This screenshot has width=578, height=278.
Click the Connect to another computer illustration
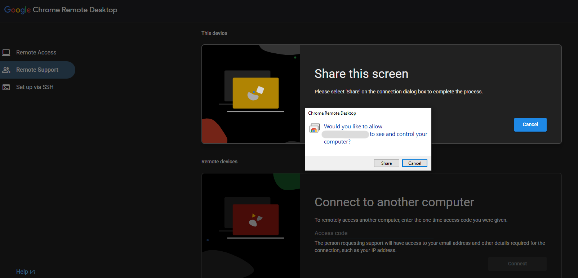(x=251, y=226)
